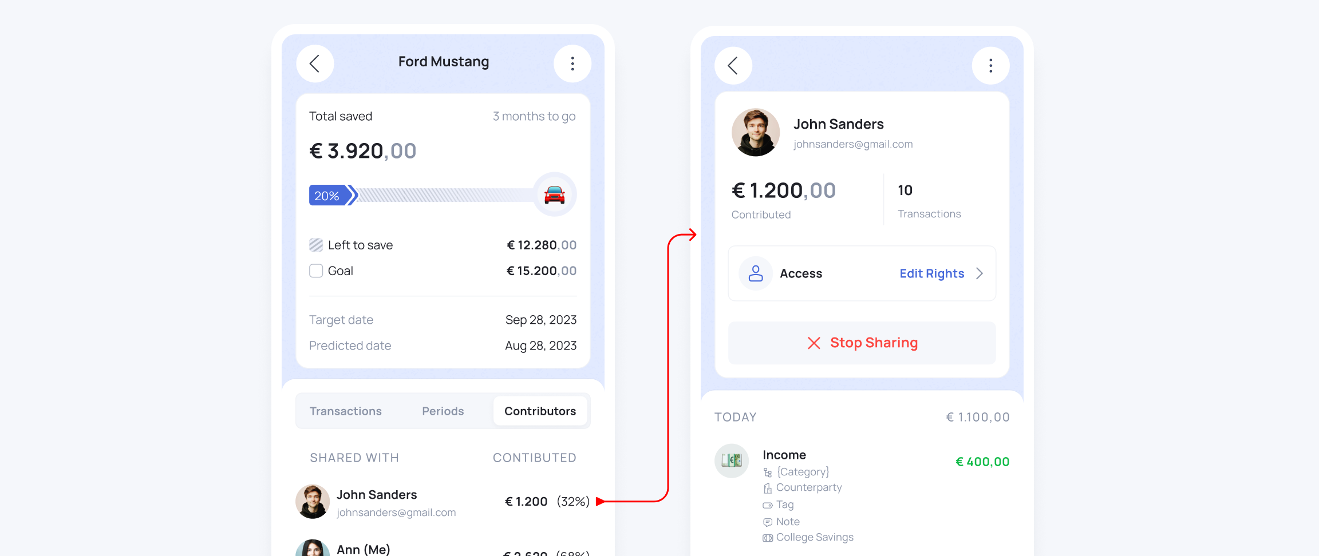Click the Income money icon

click(x=732, y=460)
